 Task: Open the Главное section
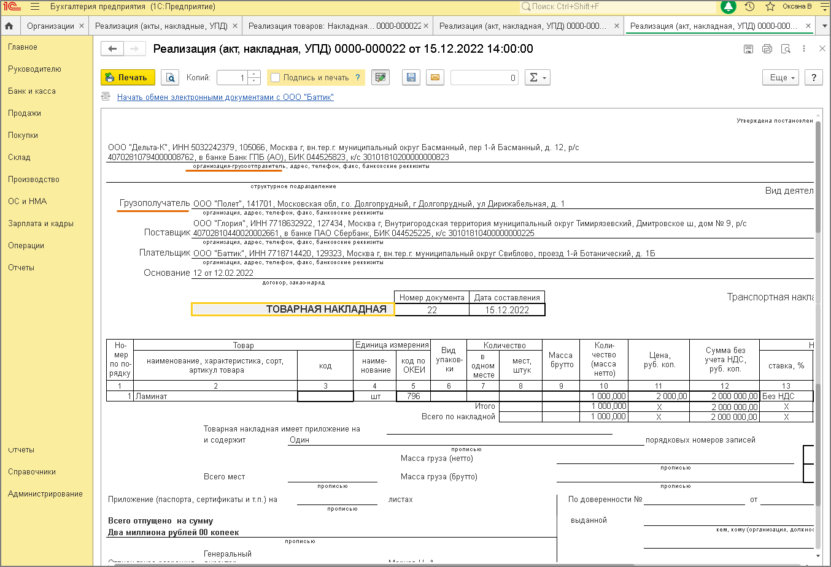click(23, 47)
